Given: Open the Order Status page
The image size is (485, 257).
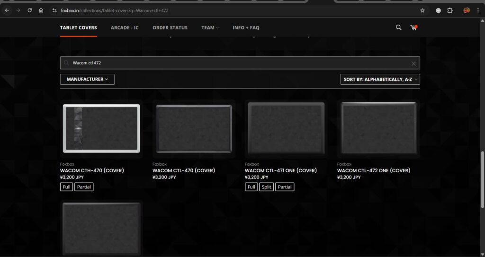Looking at the screenshot, I should coord(170,28).
